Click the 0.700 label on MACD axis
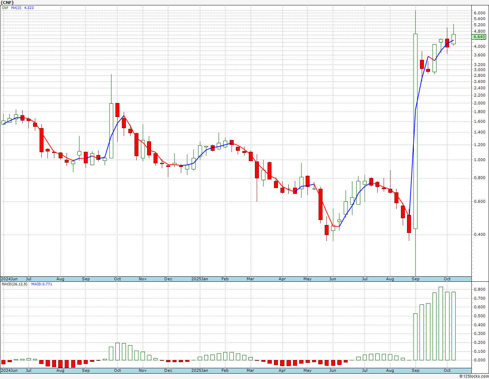 point(479,298)
